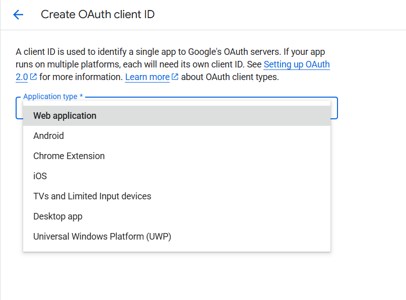Open the Setting up OAuth 2.0 link
The height and width of the screenshot is (300, 406).
[296, 64]
